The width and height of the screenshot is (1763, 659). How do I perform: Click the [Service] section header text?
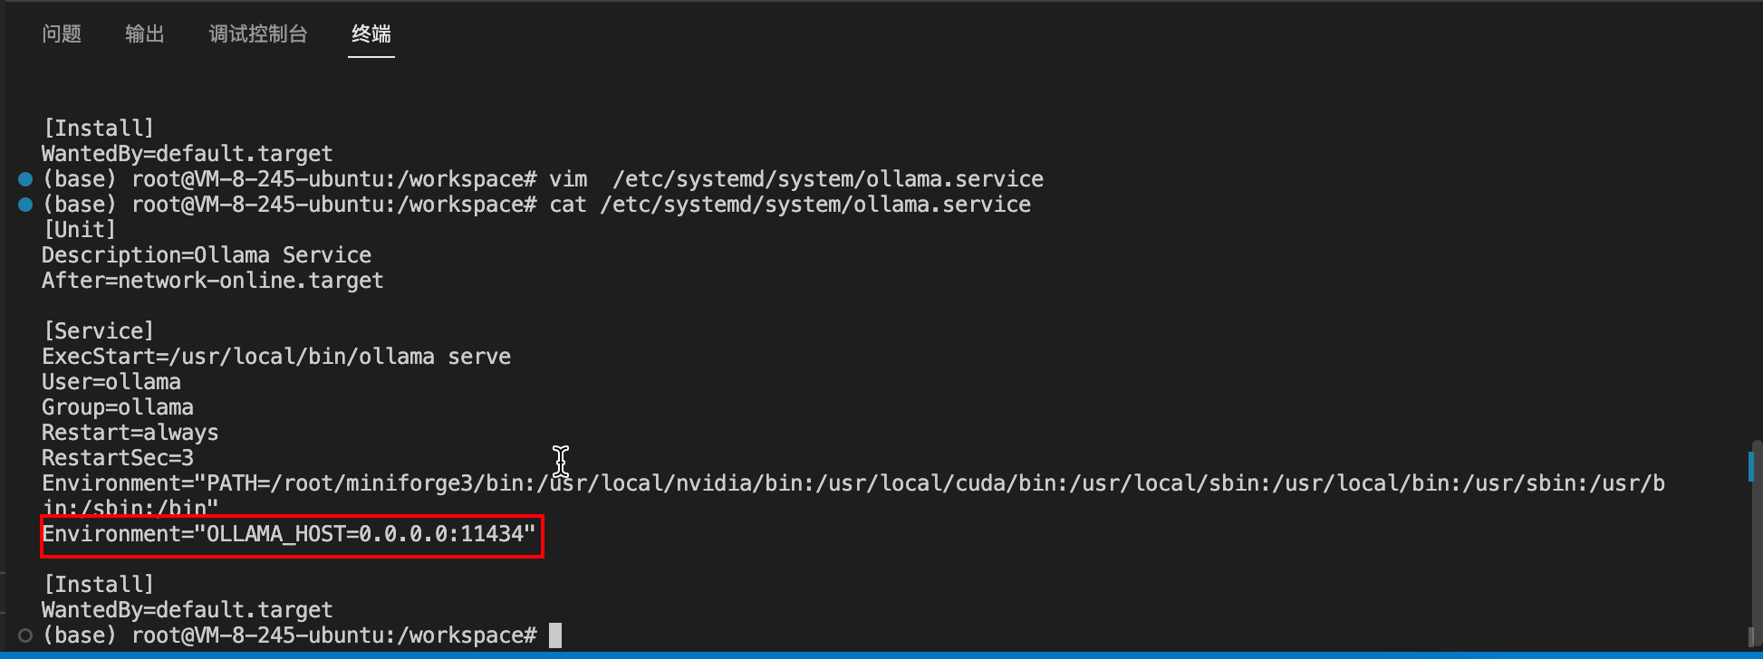point(99,331)
